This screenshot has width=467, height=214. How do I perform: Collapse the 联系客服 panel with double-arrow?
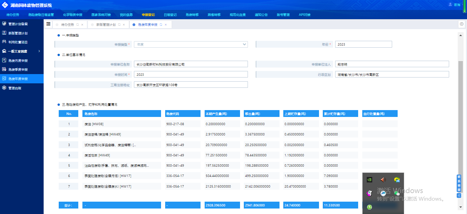459,195
